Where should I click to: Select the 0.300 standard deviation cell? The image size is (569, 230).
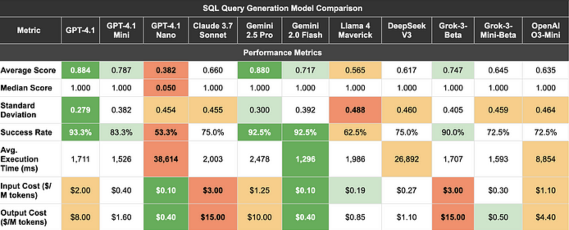[259, 110]
